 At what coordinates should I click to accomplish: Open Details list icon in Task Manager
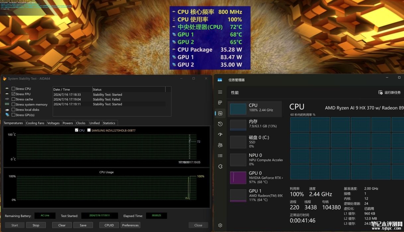point(220,156)
